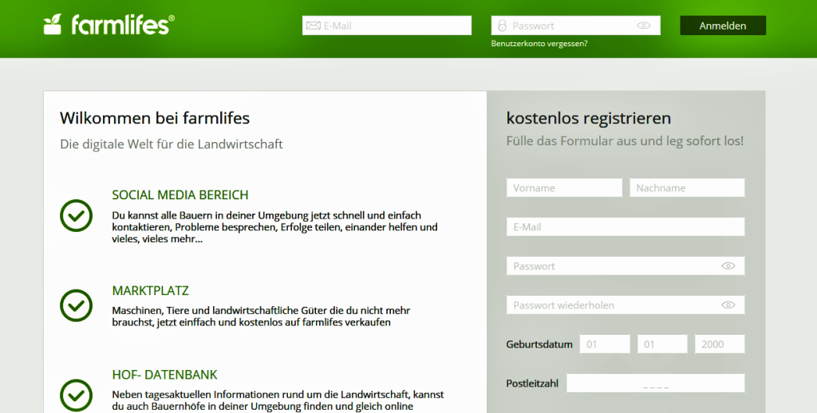Click the Anmelden button
Image resolution: width=817 pixels, height=413 pixels.
(x=723, y=26)
